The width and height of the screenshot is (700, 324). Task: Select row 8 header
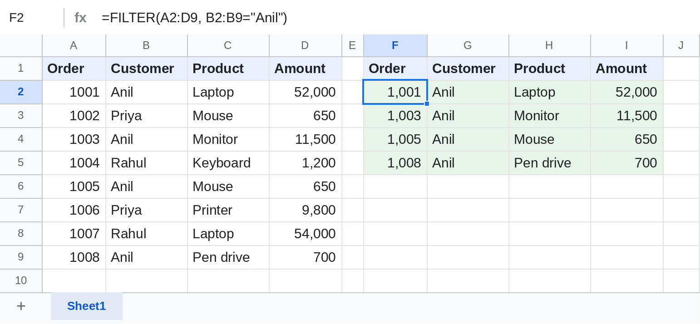pyautogui.click(x=21, y=234)
